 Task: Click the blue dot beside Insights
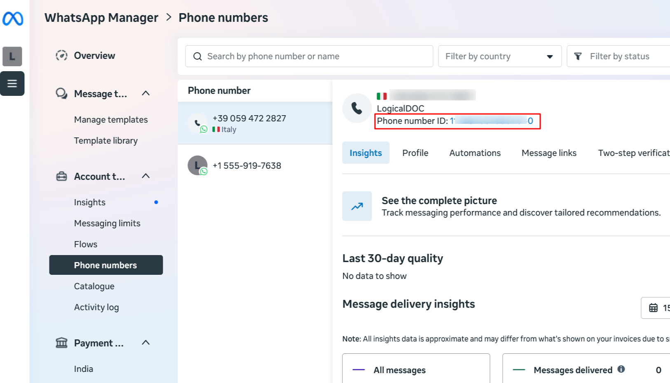[156, 202]
